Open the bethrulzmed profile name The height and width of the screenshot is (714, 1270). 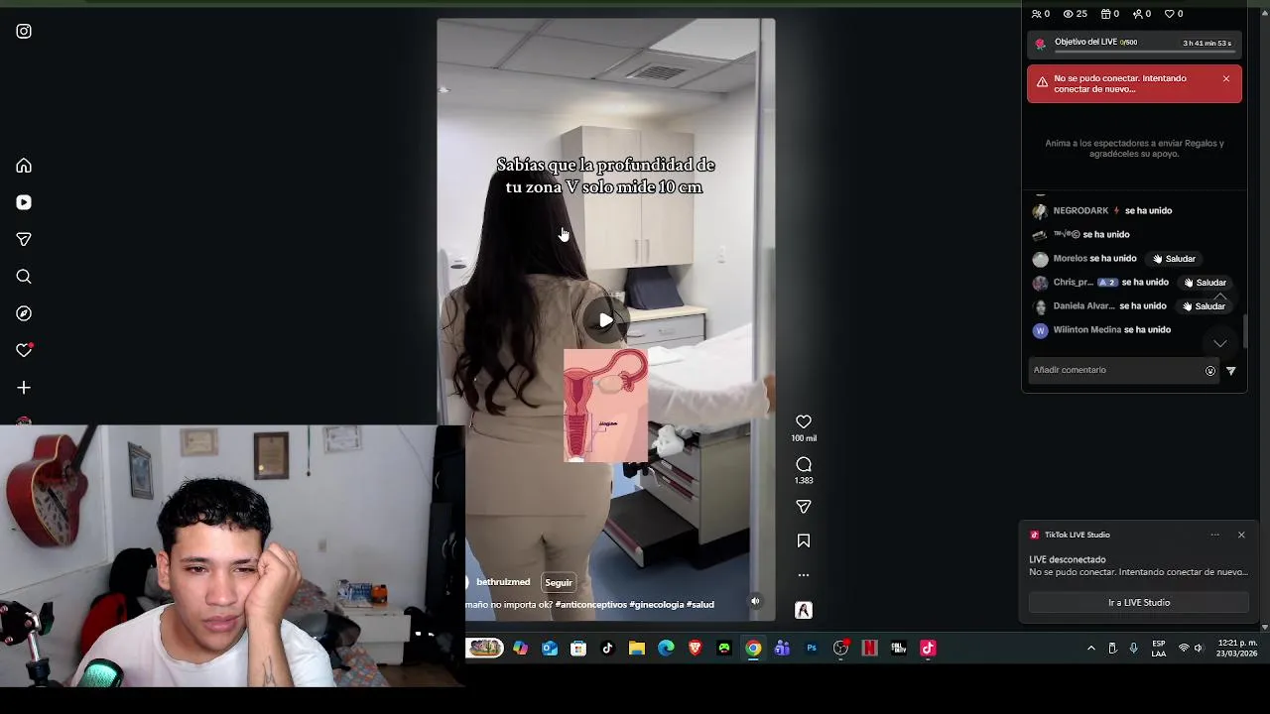pos(503,582)
